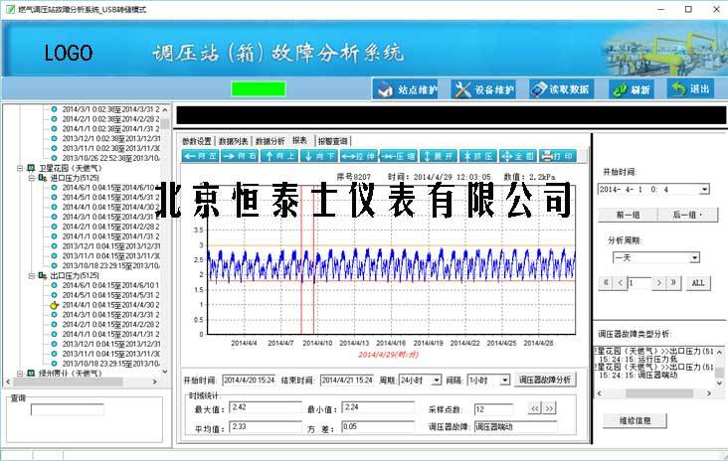Squeeze chart vertically with 挤压 button
Image resolution: width=728 pixels, height=461 pixels.
(477, 156)
